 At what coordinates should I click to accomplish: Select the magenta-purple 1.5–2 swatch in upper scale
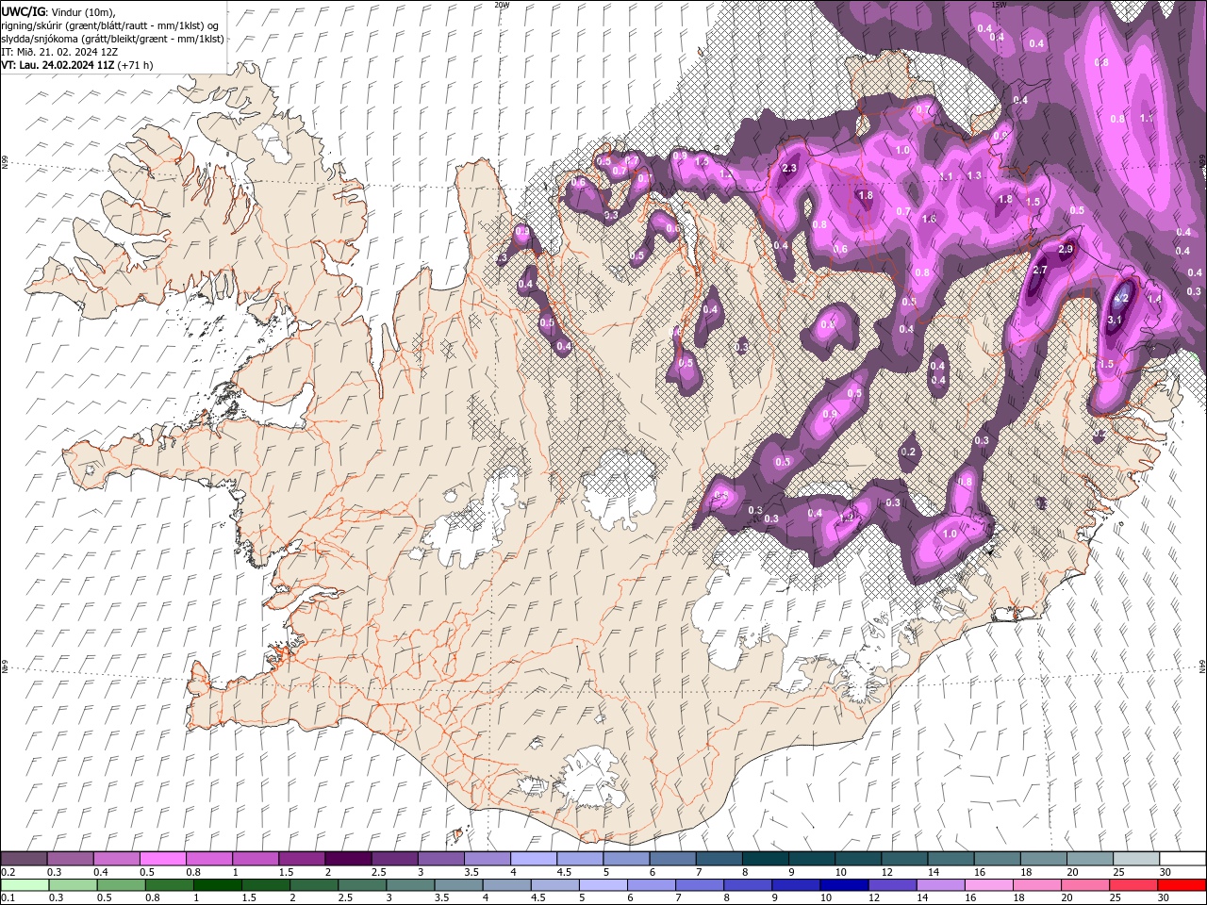[x=302, y=859]
